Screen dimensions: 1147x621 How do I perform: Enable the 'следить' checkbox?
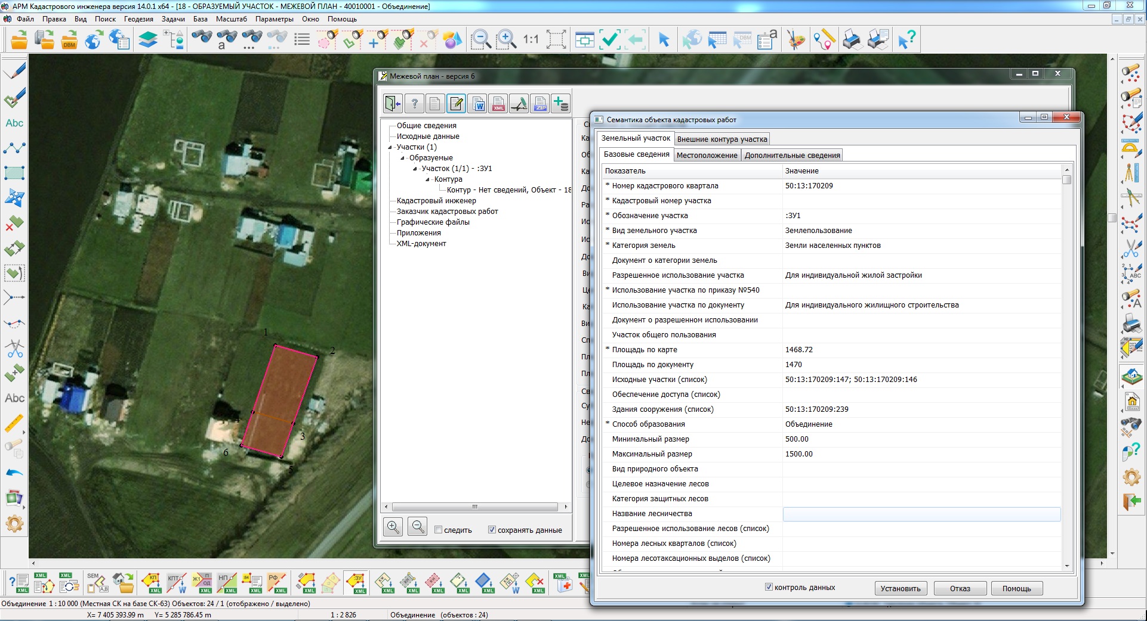(x=439, y=530)
